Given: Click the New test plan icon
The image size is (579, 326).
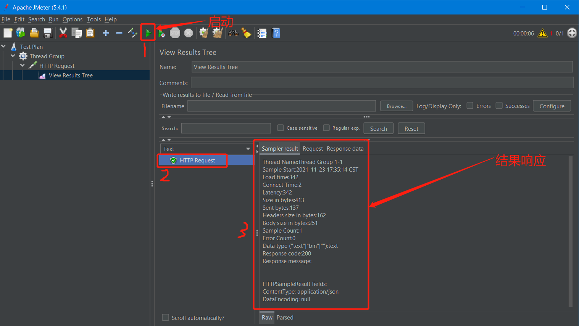Looking at the screenshot, I should (x=8, y=33).
